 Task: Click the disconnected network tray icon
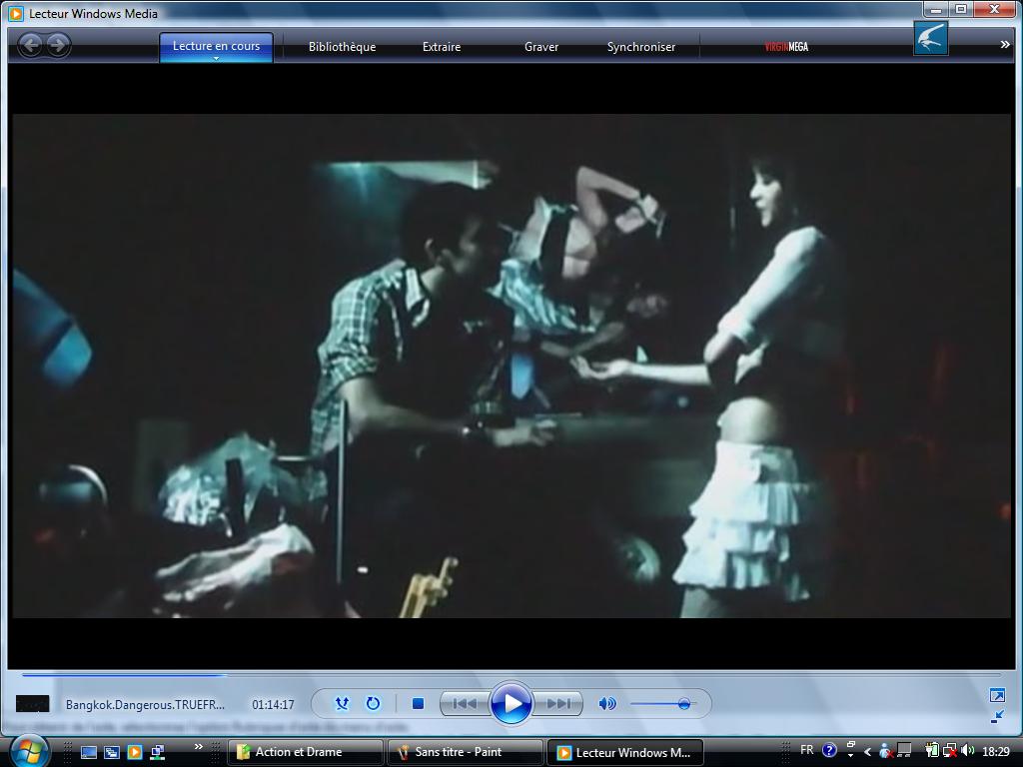click(950, 751)
